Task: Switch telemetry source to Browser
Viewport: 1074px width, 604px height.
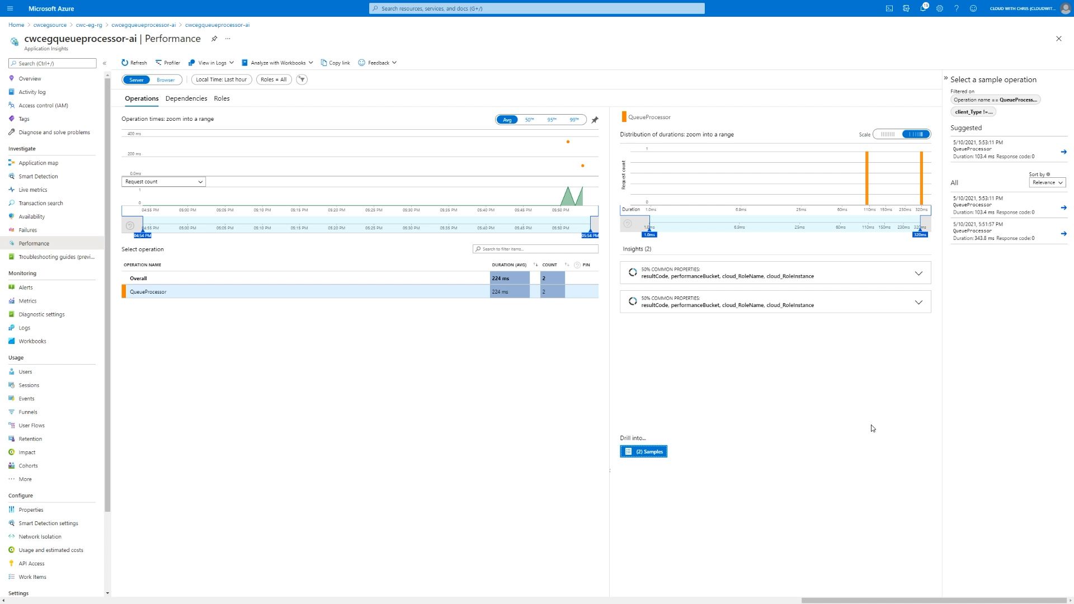Action: tap(165, 79)
